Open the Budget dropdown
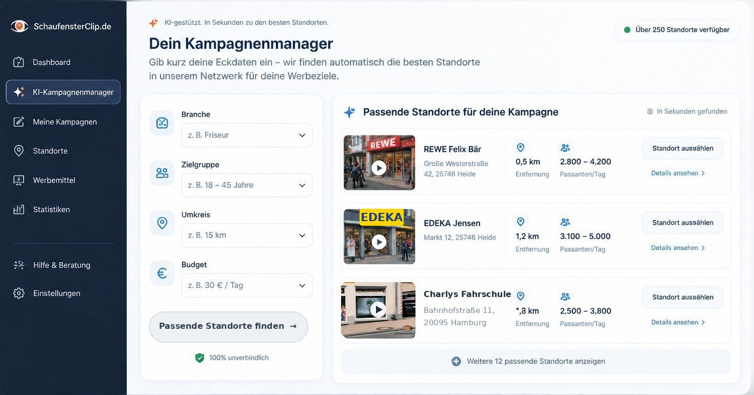The width and height of the screenshot is (754, 395). pyautogui.click(x=247, y=285)
